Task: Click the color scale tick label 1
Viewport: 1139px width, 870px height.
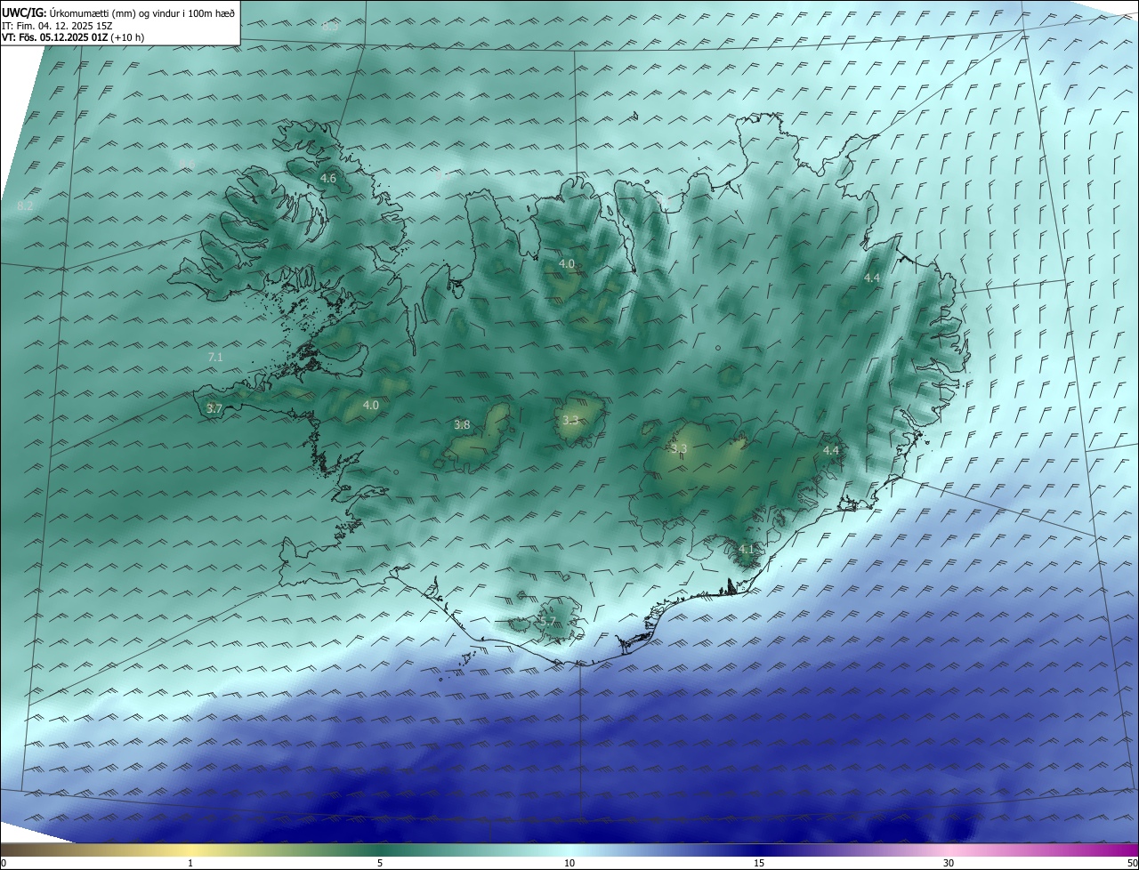Action: [190, 863]
